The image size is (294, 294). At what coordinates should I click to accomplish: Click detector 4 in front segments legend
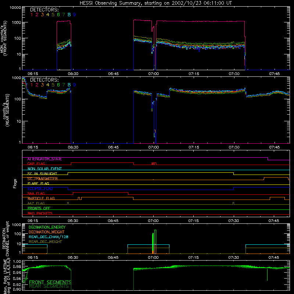coord(48,15)
